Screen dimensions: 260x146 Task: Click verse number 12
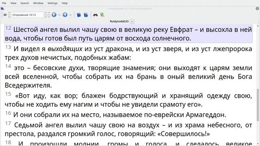click(8, 28)
